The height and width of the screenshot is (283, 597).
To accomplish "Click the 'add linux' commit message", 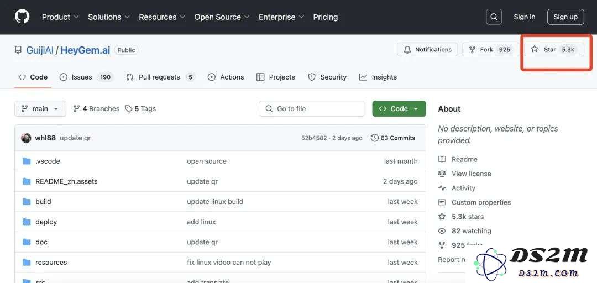I will coord(201,222).
